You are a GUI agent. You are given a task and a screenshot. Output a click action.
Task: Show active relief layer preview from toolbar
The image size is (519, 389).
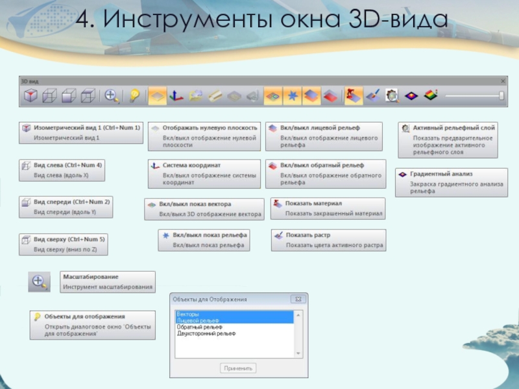392,96
